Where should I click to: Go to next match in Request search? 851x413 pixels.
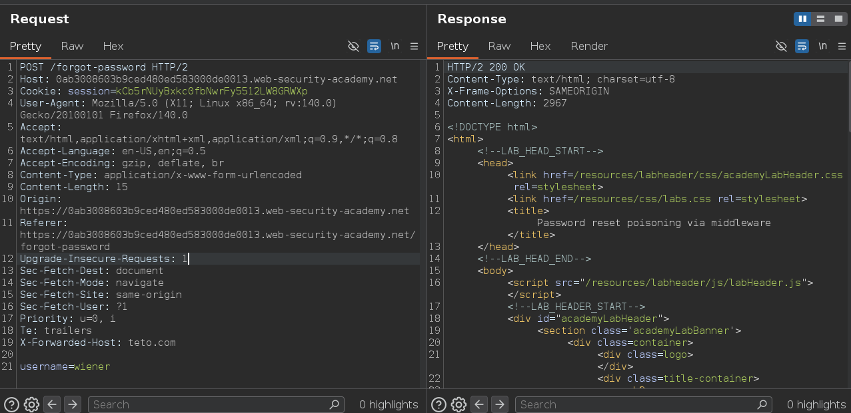coord(73,404)
